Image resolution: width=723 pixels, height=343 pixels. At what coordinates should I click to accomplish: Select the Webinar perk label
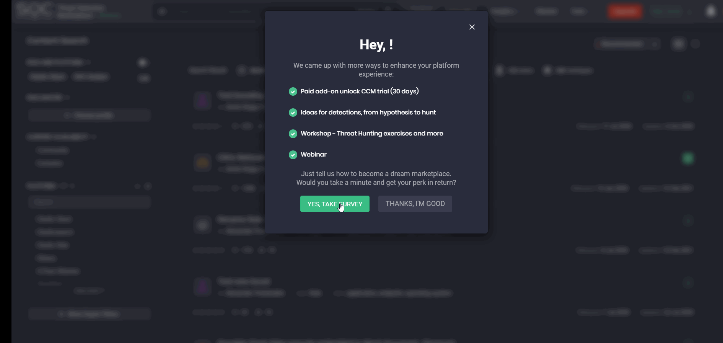[314, 155]
